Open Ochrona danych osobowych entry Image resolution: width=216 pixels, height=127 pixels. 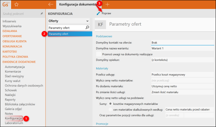pyautogui.click(x=24, y=86)
